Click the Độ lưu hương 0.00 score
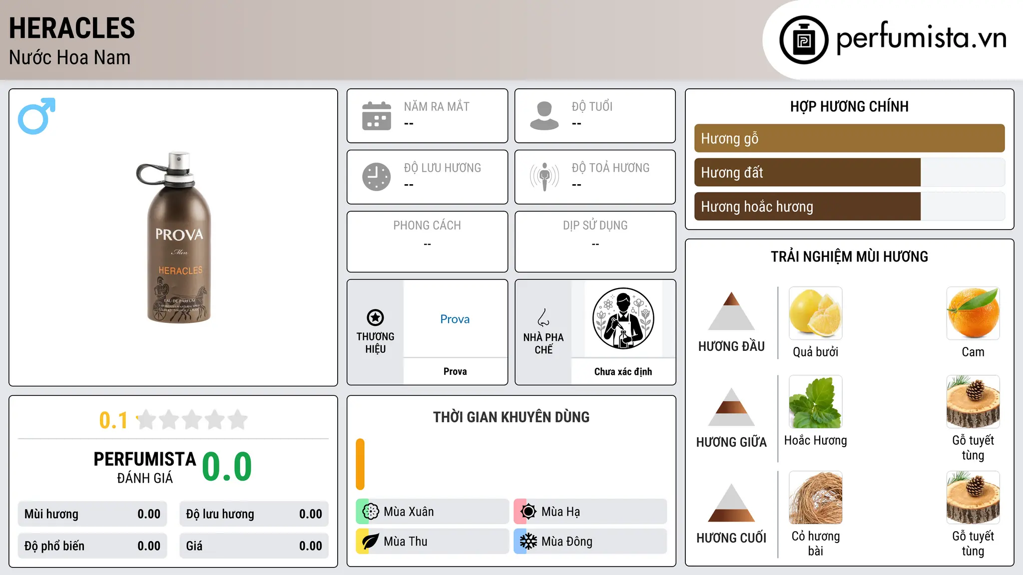The height and width of the screenshot is (575, 1023). pos(254,514)
